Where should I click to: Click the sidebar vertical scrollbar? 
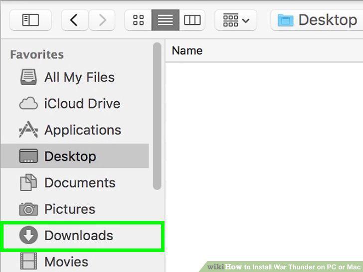pos(157,116)
